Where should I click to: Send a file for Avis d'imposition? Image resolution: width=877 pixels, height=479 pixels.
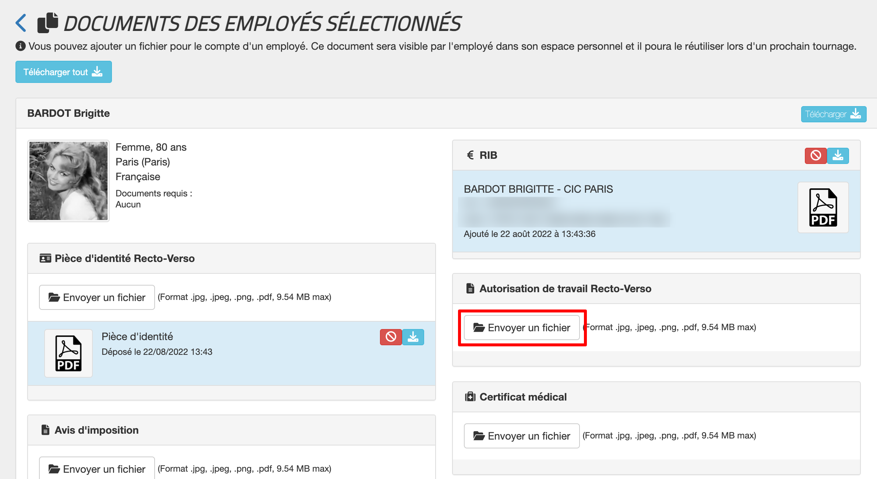click(x=97, y=469)
